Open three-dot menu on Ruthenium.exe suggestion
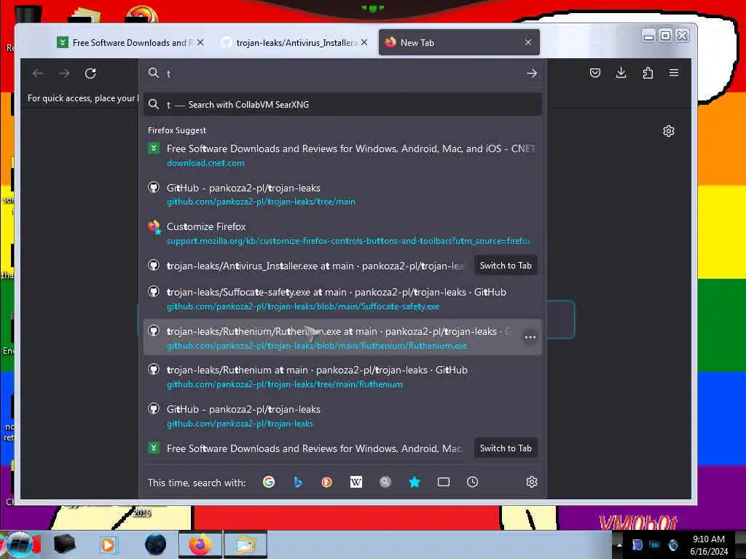Screen dimensions: 746x559 click(x=530, y=337)
